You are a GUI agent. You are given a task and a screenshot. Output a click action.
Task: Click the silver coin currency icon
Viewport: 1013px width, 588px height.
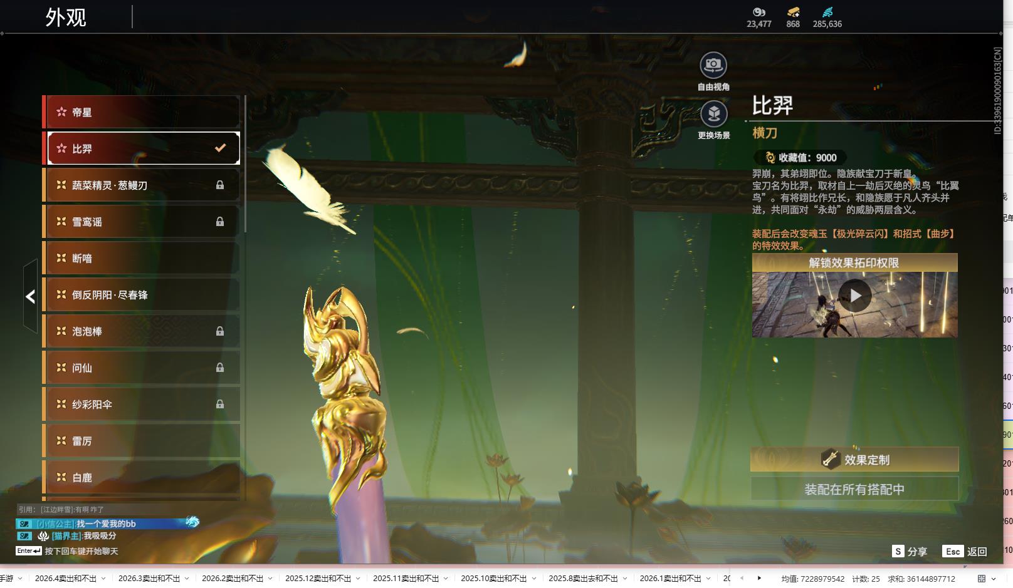(758, 12)
